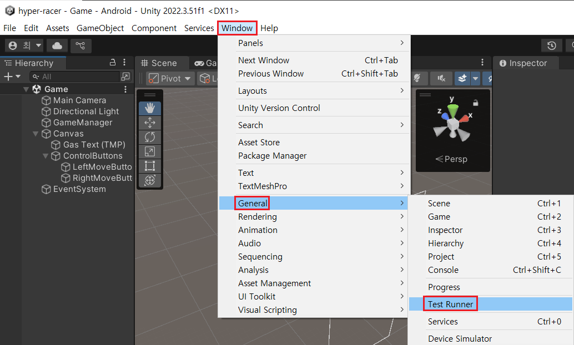Select the GameManager object
This screenshot has width=574, height=345.
point(83,123)
